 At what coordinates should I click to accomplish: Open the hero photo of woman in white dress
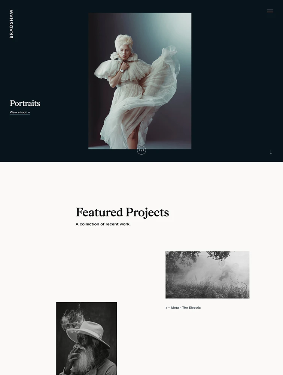(140, 81)
